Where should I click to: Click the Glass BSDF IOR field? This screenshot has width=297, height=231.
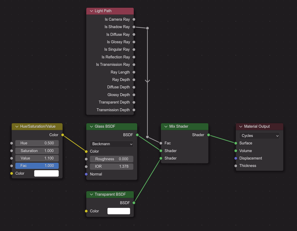[111, 167]
